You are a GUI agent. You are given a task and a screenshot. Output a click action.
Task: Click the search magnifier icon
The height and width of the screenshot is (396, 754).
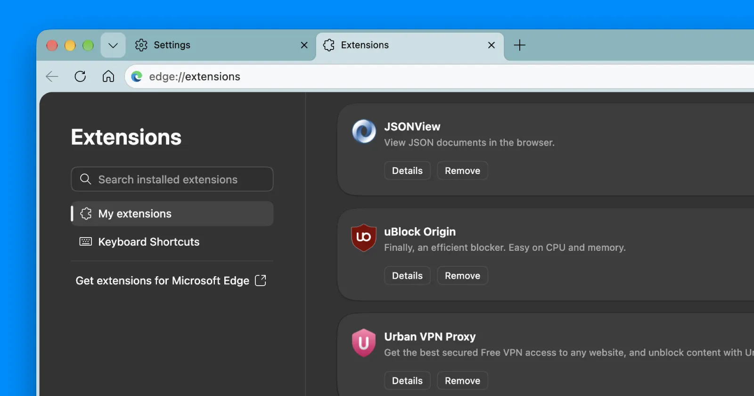click(85, 179)
